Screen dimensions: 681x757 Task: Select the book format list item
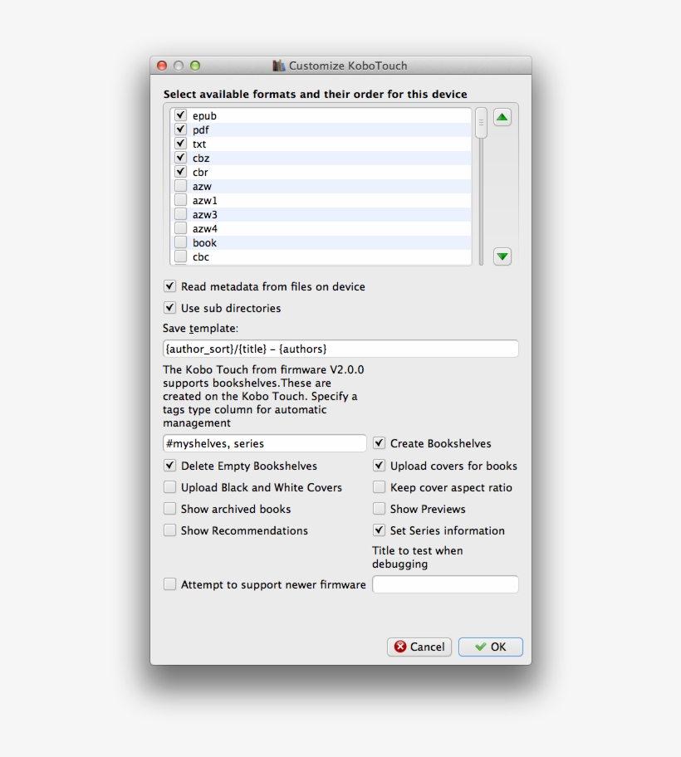204,243
